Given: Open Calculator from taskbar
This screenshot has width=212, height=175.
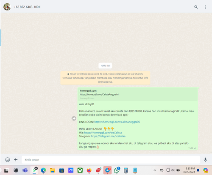Looking at the screenshot, I should [x=126, y=170].
